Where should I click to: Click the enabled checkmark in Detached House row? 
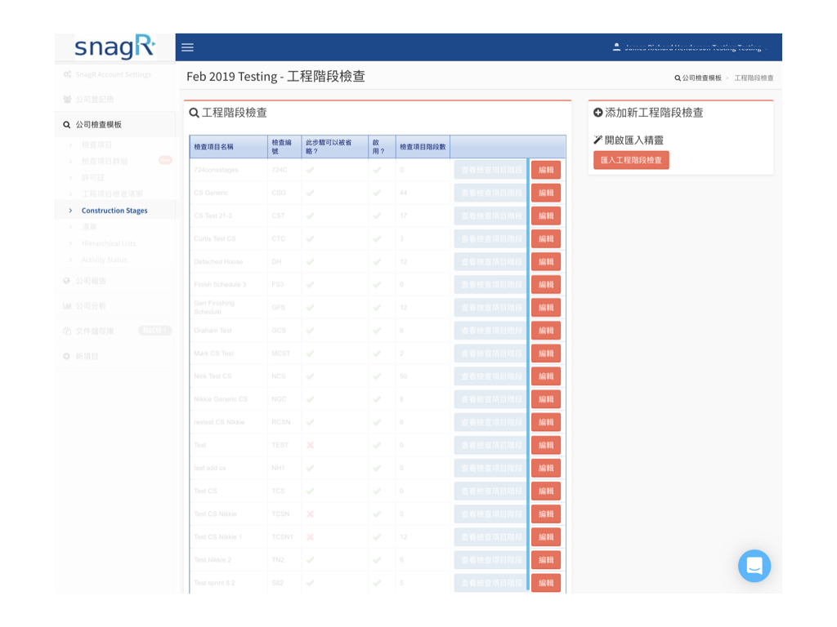point(377,262)
